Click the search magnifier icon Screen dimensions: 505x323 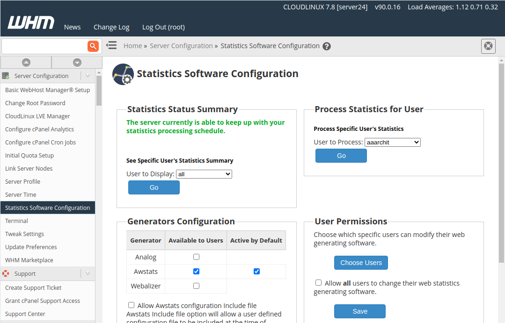point(93,46)
